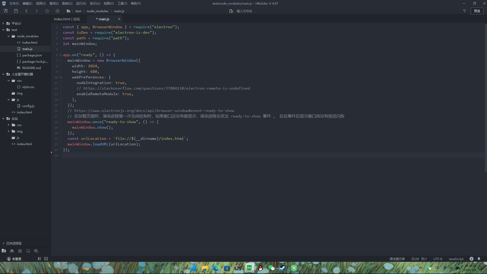Screen dimensions: 487x274
Task: Click the breadcrumb folder icon
Action: click(68, 11)
